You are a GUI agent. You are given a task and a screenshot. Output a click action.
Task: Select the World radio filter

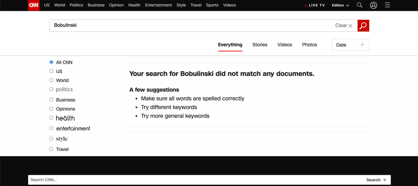tap(51, 80)
